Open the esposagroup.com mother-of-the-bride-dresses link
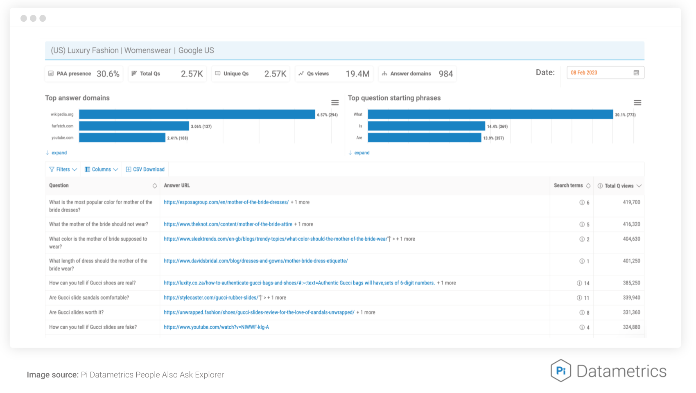 [226, 202]
